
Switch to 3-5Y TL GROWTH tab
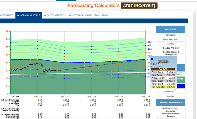tap(55, 15)
